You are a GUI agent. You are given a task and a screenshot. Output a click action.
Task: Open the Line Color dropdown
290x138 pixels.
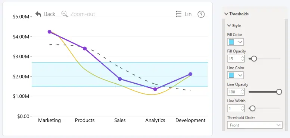[x=236, y=75]
